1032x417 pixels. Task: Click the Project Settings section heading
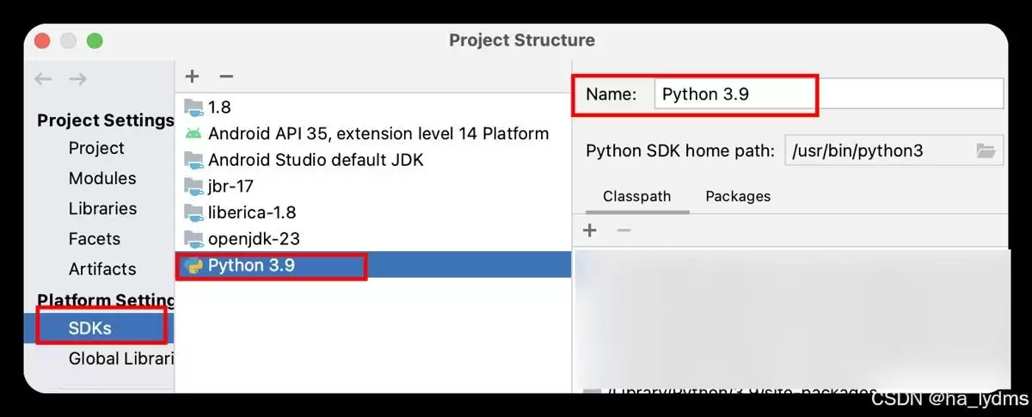point(106,120)
